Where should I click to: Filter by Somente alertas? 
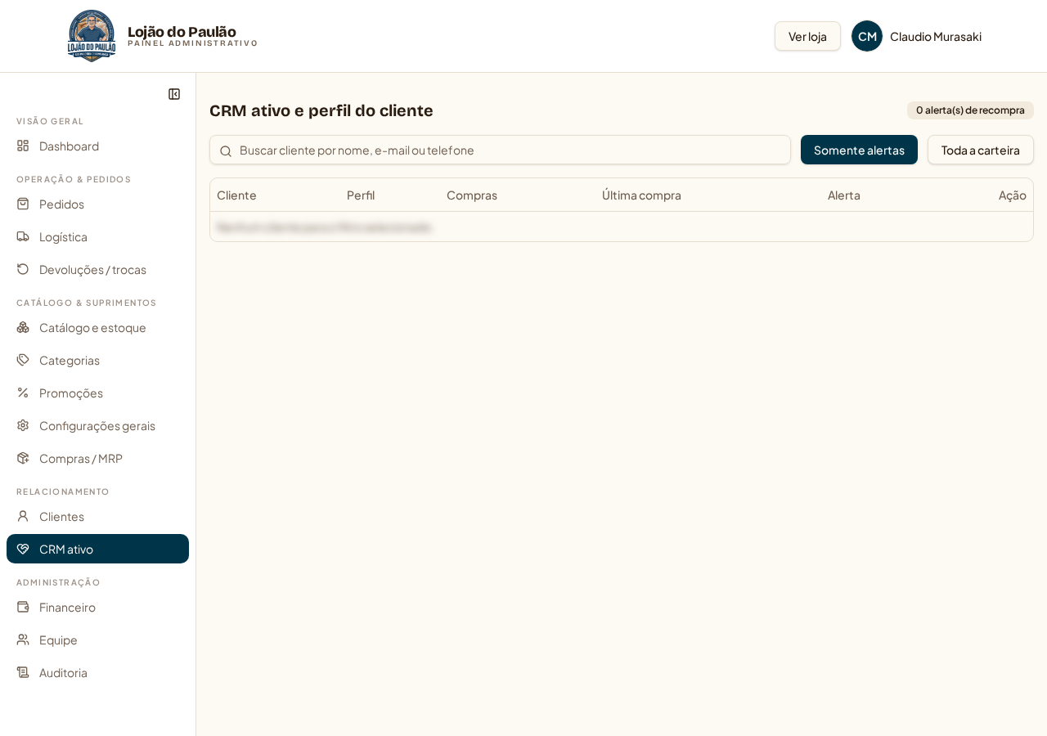pyautogui.click(x=859, y=150)
